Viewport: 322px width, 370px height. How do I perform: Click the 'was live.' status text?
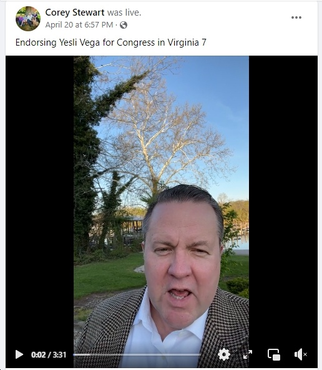(x=124, y=12)
